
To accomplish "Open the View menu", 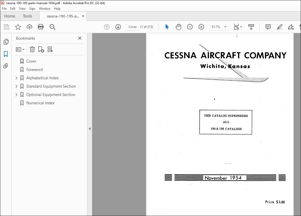I will pyautogui.click(x=22, y=9).
